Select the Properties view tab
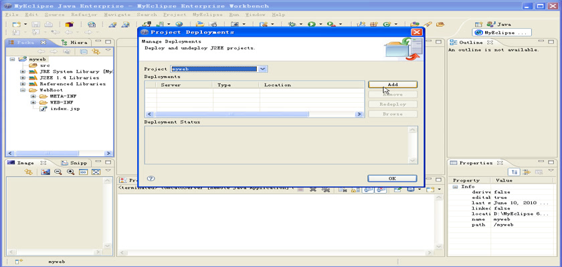Viewport: 562px width, 267px height. pyautogui.click(x=476, y=163)
